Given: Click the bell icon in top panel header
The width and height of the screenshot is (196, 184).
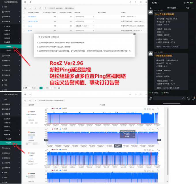Looking at the screenshot, I should point(146,2).
